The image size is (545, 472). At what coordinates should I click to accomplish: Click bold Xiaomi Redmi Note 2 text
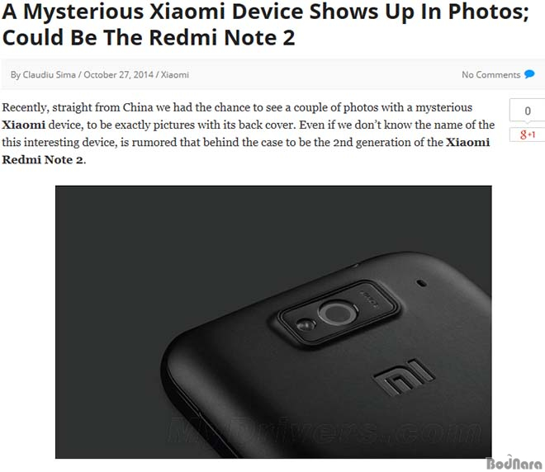246,151
